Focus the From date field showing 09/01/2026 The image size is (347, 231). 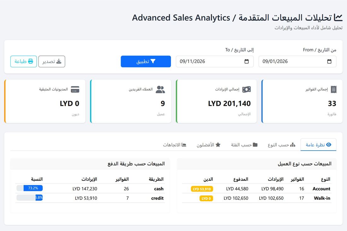(x=297, y=61)
